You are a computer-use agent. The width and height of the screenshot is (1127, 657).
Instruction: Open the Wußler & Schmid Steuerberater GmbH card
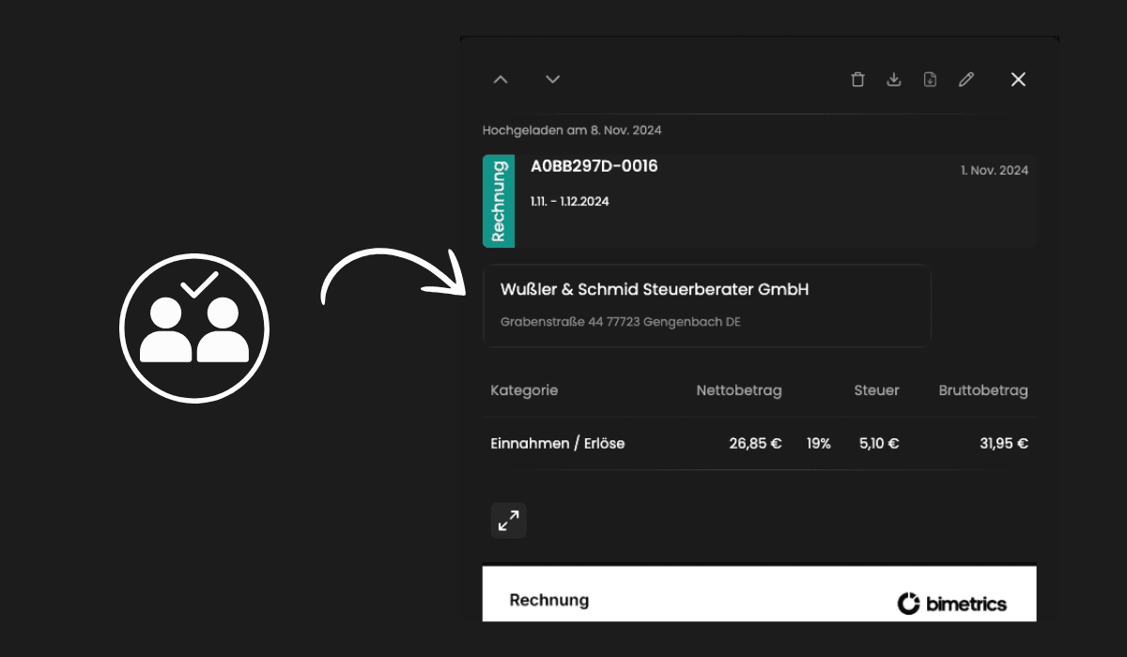click(x=706, y=306)
